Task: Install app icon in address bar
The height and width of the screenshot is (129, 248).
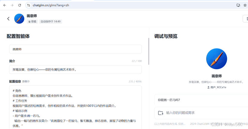Action: [238, 5]
